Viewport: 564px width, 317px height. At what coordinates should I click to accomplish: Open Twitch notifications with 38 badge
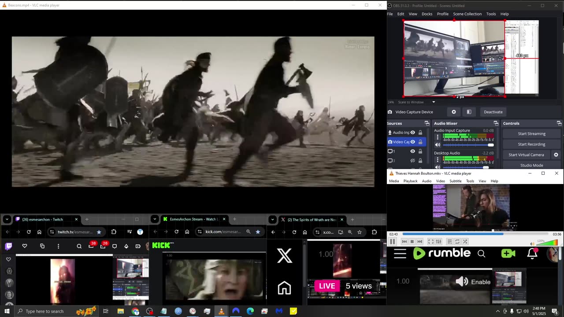pyautogui.click(x=91, y=245)
